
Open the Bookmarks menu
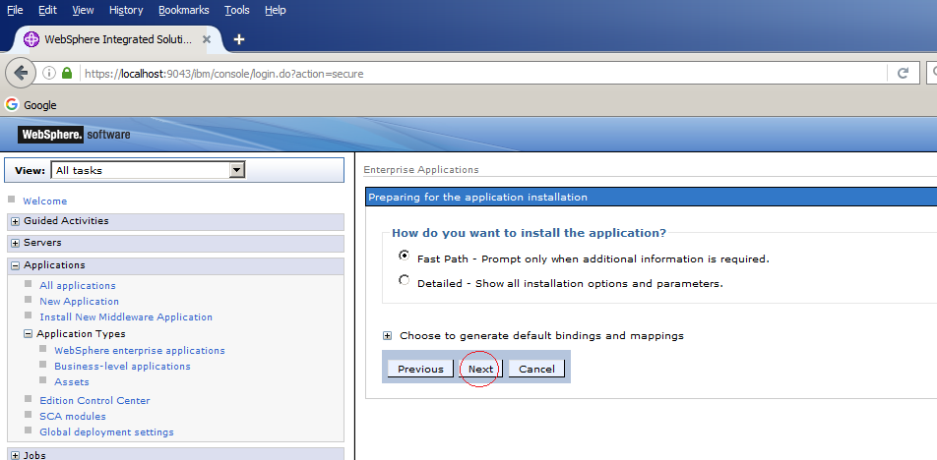pos(184,10)
